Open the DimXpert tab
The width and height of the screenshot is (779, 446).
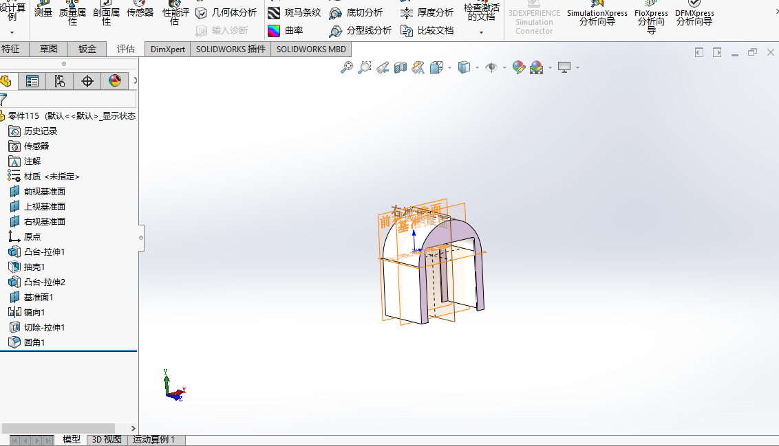coord(168,49)
